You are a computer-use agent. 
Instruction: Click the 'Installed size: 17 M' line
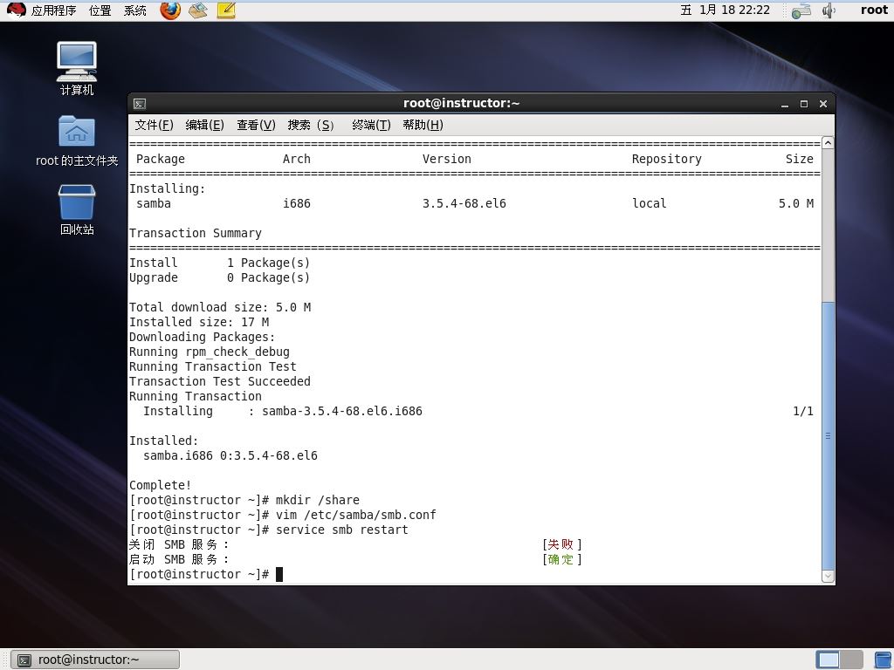click(x=199, y=323)
